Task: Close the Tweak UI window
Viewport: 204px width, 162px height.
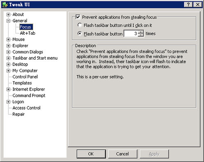Action: (x=197, y=4)
